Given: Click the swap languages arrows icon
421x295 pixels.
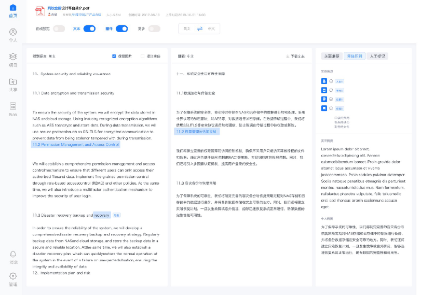Looking at the screenshot, I should click(x=200, y=29).
